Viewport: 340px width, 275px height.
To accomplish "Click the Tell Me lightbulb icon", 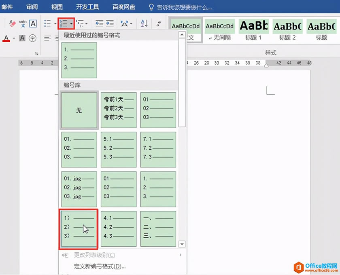I will click(x=151, y=7).
